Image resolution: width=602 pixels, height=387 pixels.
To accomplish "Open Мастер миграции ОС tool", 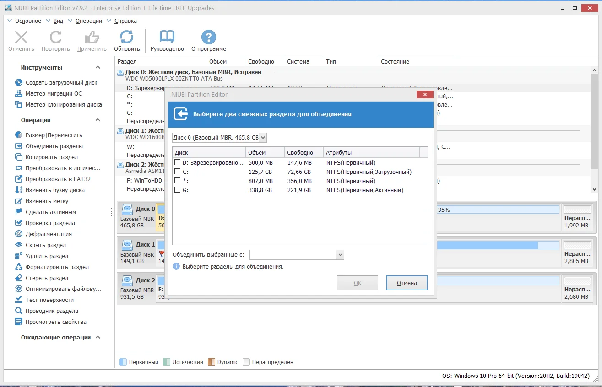I will (x=54, y=94).
